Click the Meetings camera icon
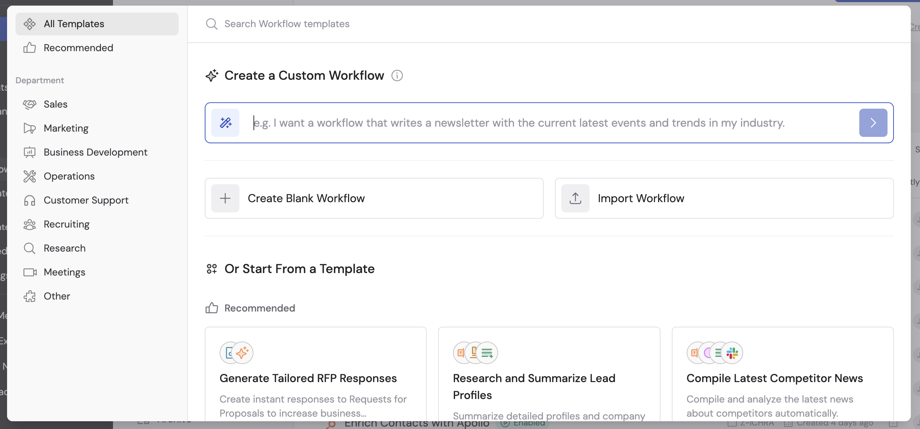The image size is (920, 429). [x=30, y=272]
